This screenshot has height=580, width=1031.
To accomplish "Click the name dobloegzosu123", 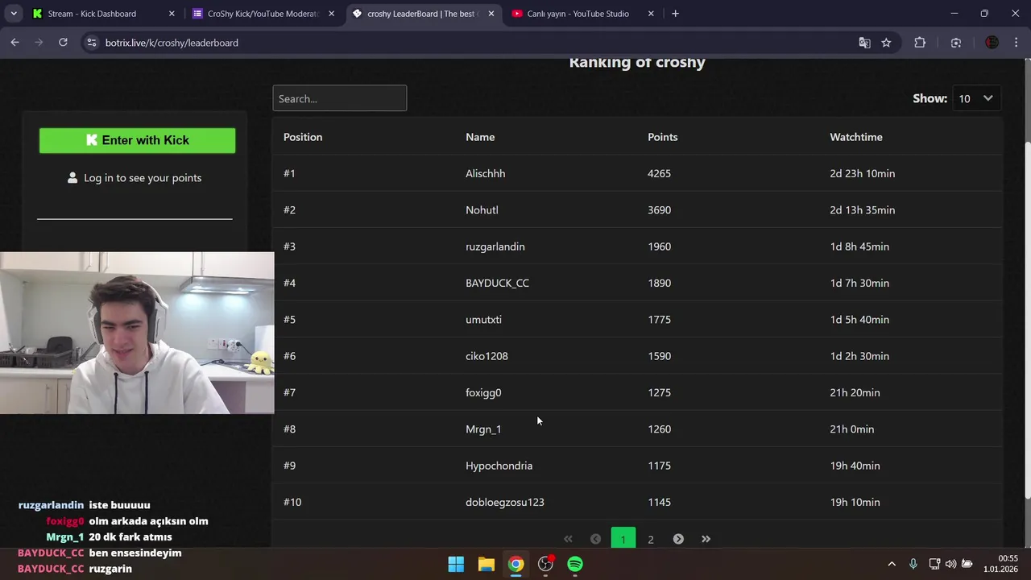I will coord(505,502).
